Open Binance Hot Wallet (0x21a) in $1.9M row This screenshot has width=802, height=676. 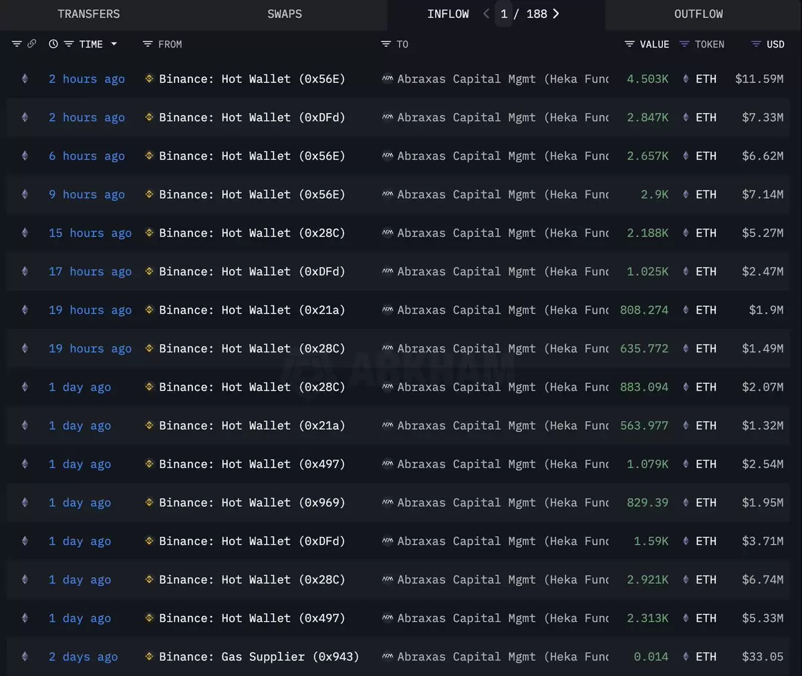coord(252,310)
